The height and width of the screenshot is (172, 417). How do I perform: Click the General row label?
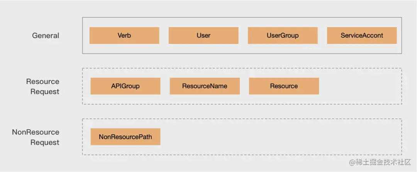click(46, 36)
